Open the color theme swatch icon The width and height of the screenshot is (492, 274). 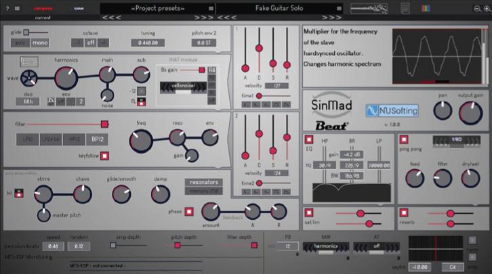click(426, 8)
